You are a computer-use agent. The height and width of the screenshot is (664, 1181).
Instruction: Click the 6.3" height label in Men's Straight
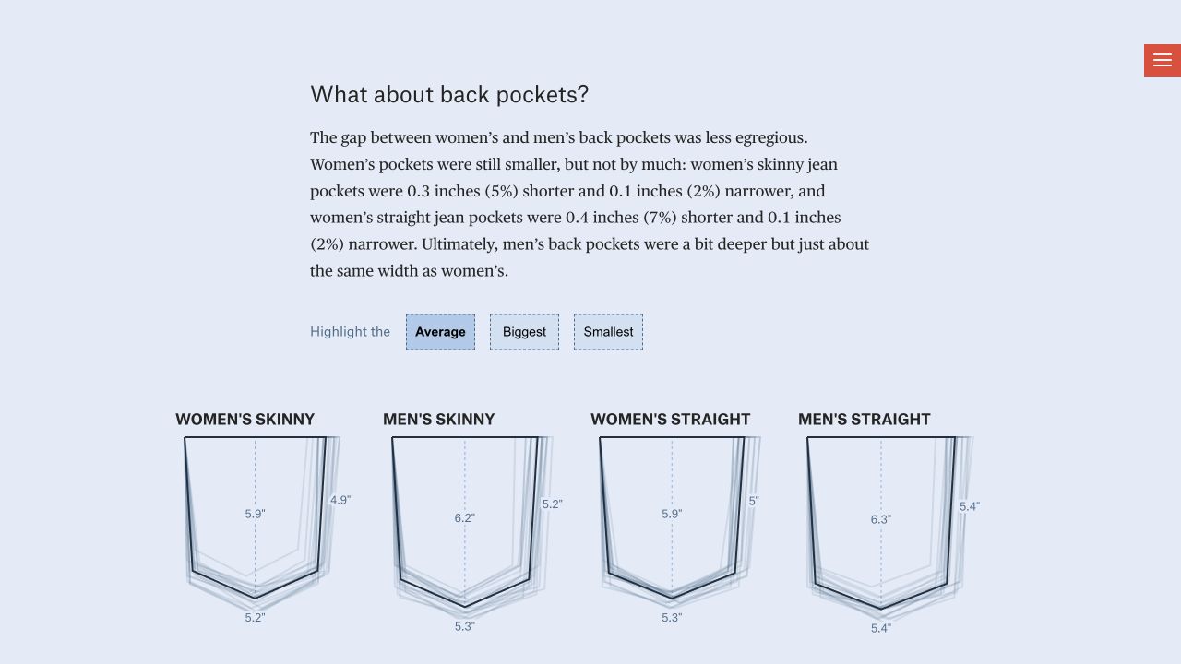pyautogui.click(x=881, y=520)
